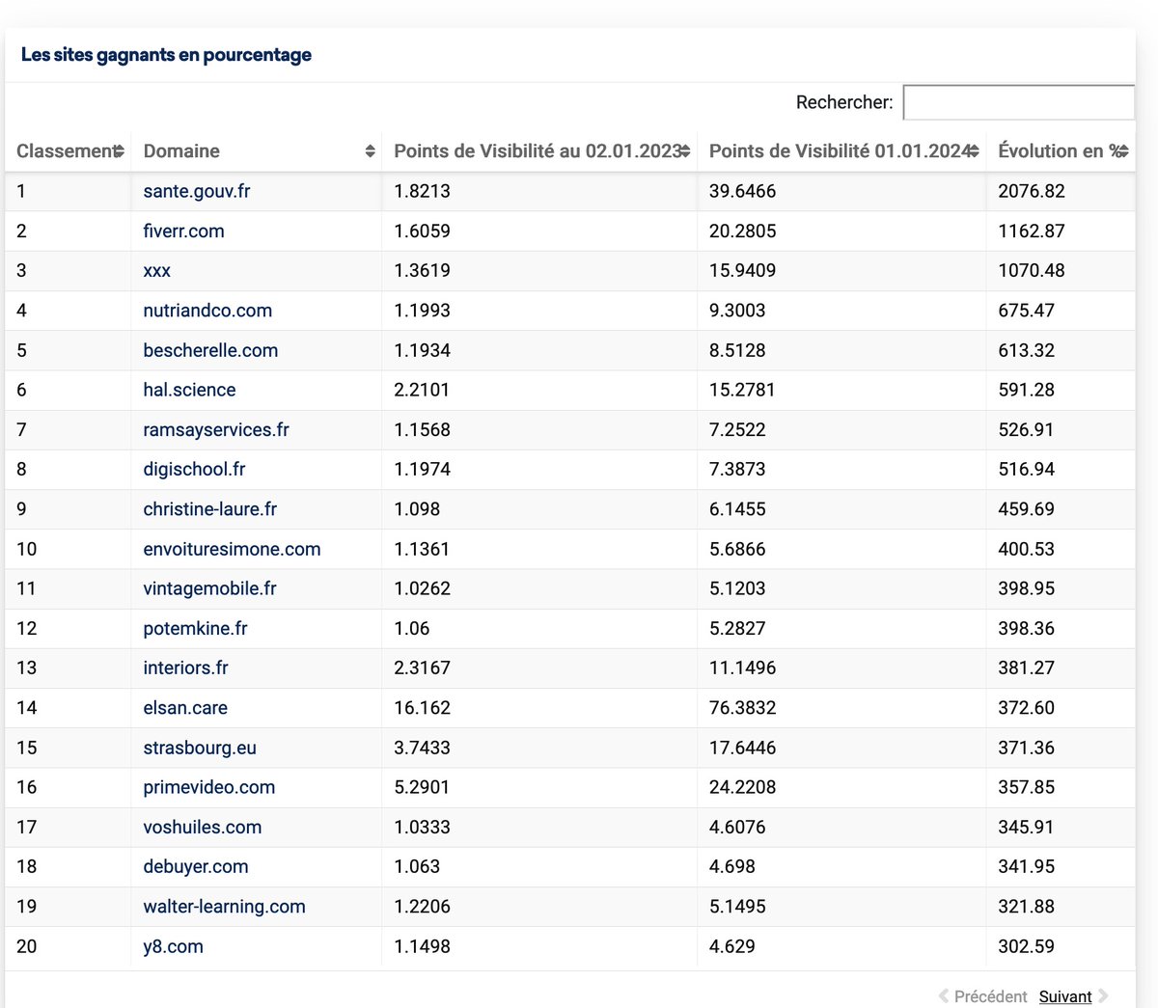Sort by Évolution en % arrows
The height and width of the screenshot is (1008, 1158).
point(1122,151)
